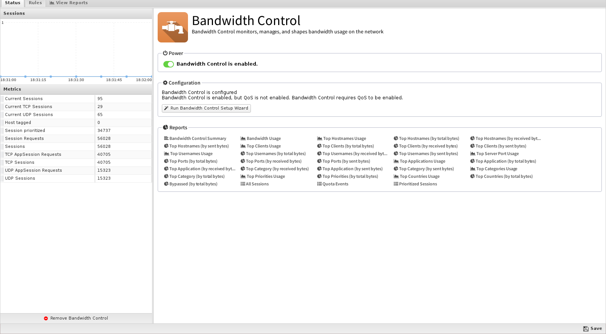
Task: Switch to the Rules tab
Action: click(35, 3)
